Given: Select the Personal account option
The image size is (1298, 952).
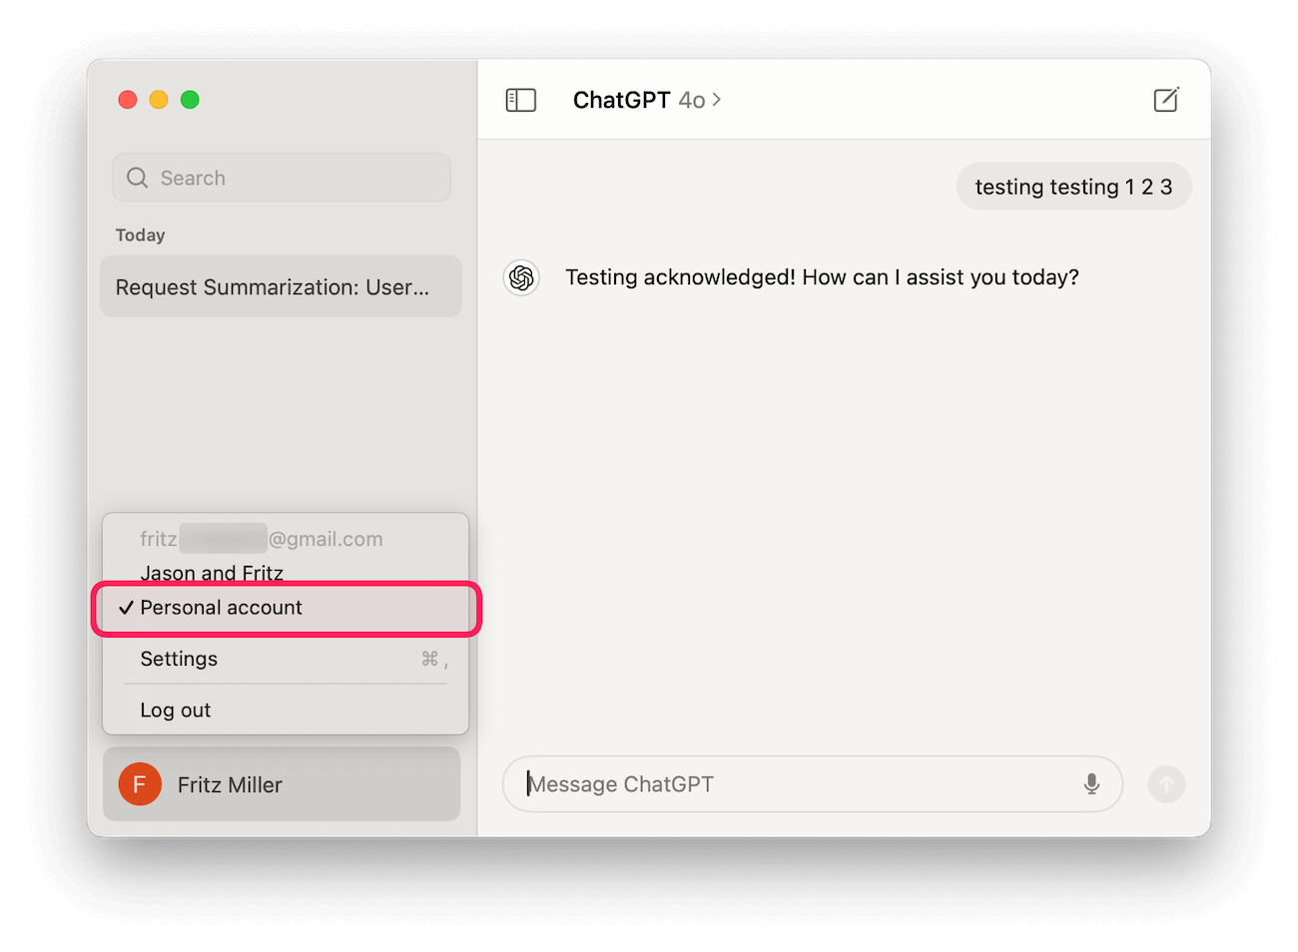Looking at the screenshot, I should [221, 607].
